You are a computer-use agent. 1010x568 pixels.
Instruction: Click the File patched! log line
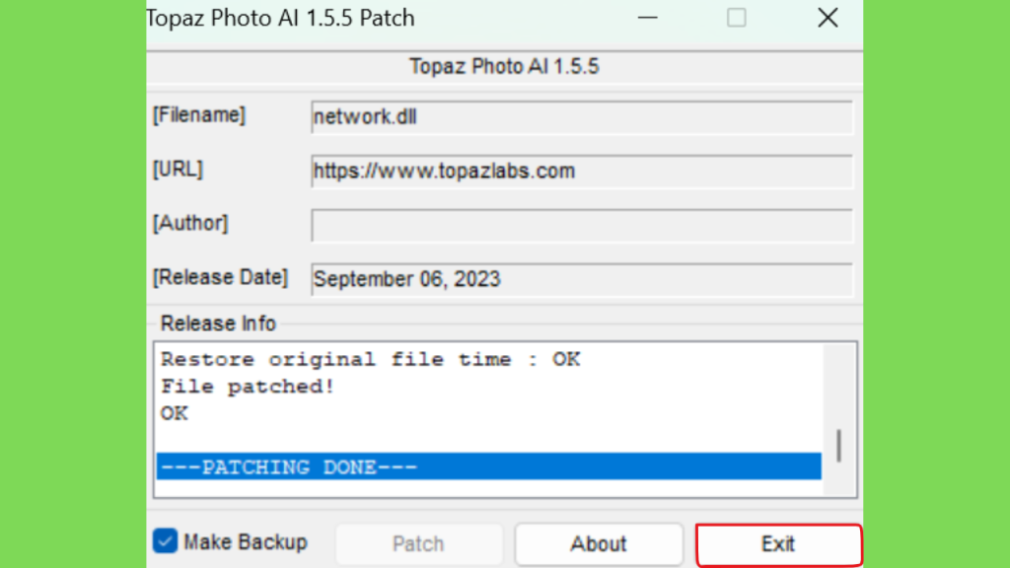click(248, 387)
